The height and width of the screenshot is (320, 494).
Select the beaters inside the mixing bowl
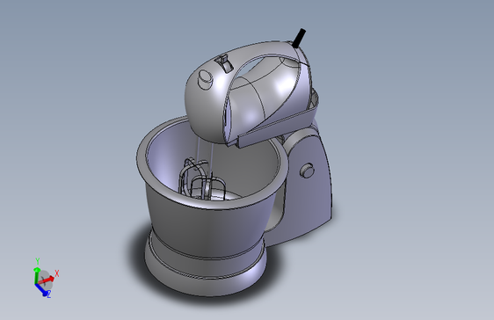coord(201,179)
